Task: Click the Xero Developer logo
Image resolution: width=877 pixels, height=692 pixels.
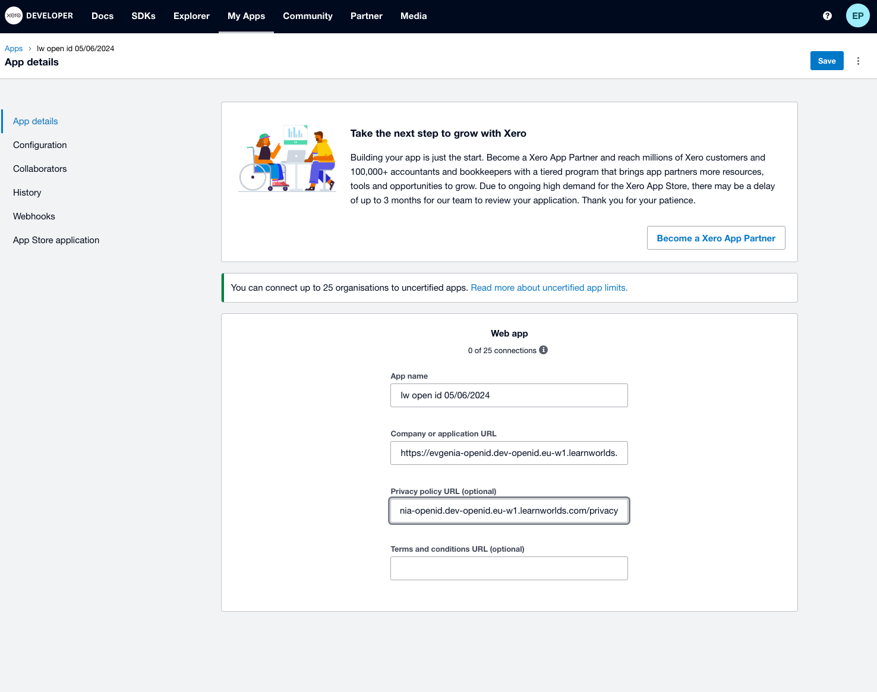Action: (39, 15)
